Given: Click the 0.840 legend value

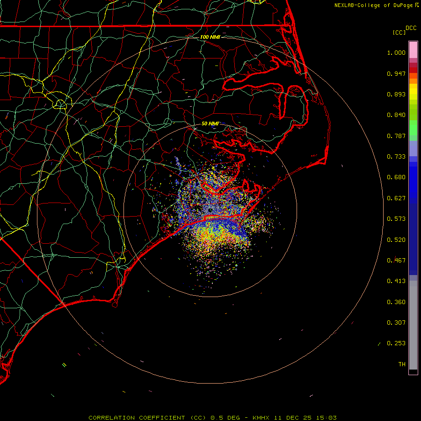Looking at the screenshot, I should click(396, 115).
